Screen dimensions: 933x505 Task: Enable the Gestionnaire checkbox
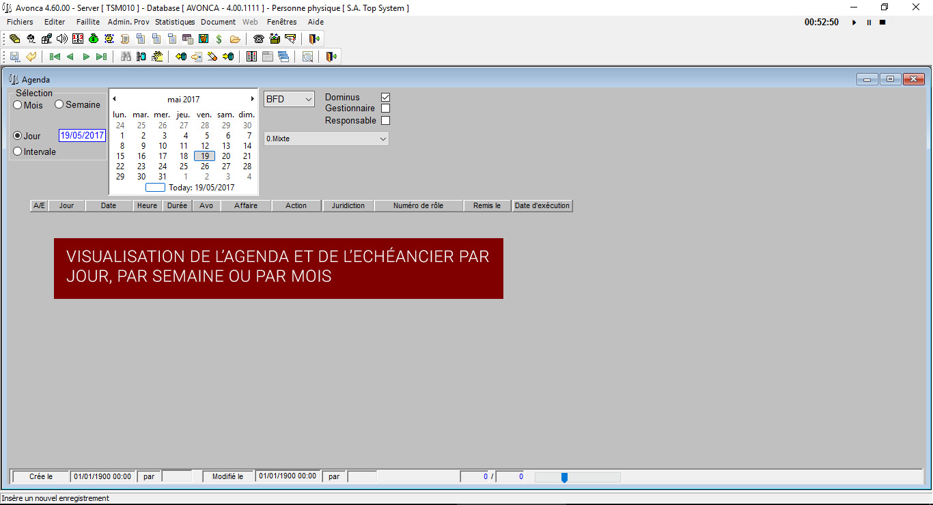385,109
